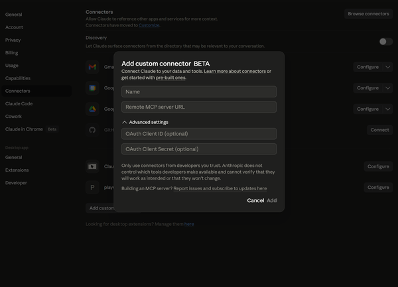Screen dimensions: 398x287
Task: Click the Claude in Chrome connector icon
Action: 92,166
